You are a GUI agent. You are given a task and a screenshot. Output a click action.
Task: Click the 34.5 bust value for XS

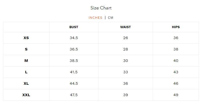tap(74, 38)
